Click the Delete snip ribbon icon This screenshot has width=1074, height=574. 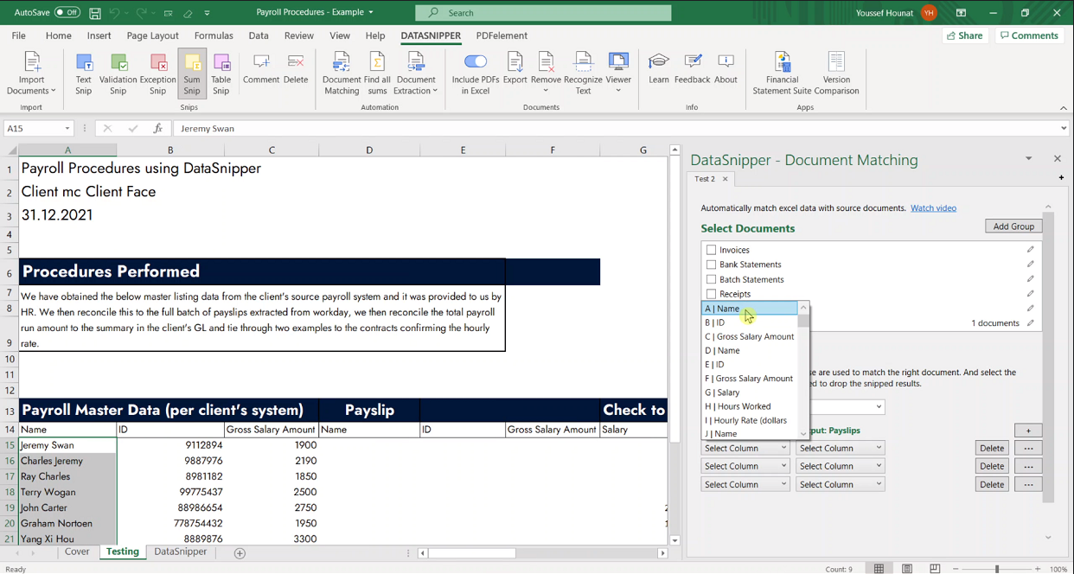[x=296, y=69]
